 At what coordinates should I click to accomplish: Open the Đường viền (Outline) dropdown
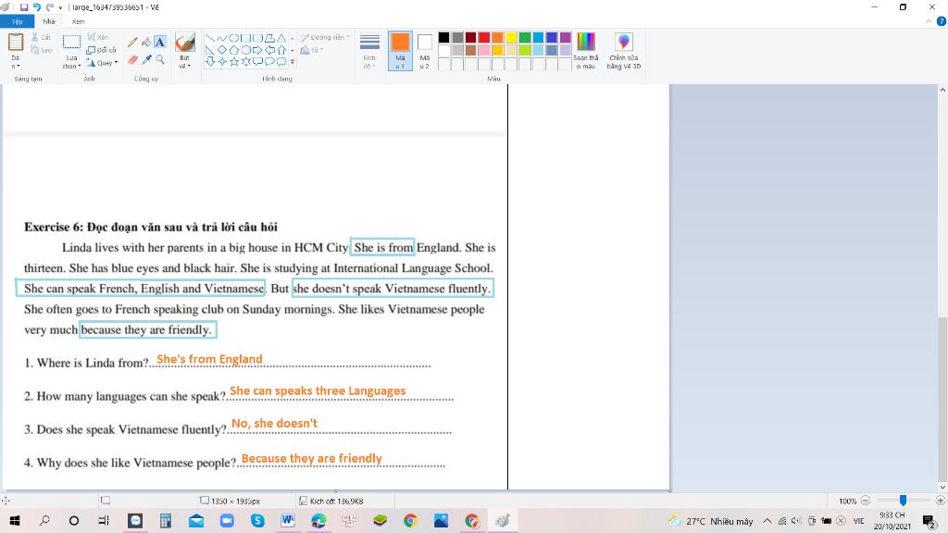pyautogui.click(x=325, y=37)
